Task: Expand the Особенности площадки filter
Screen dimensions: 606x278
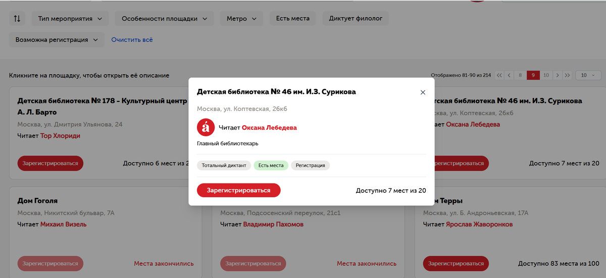Action: [x=164, y=19]
